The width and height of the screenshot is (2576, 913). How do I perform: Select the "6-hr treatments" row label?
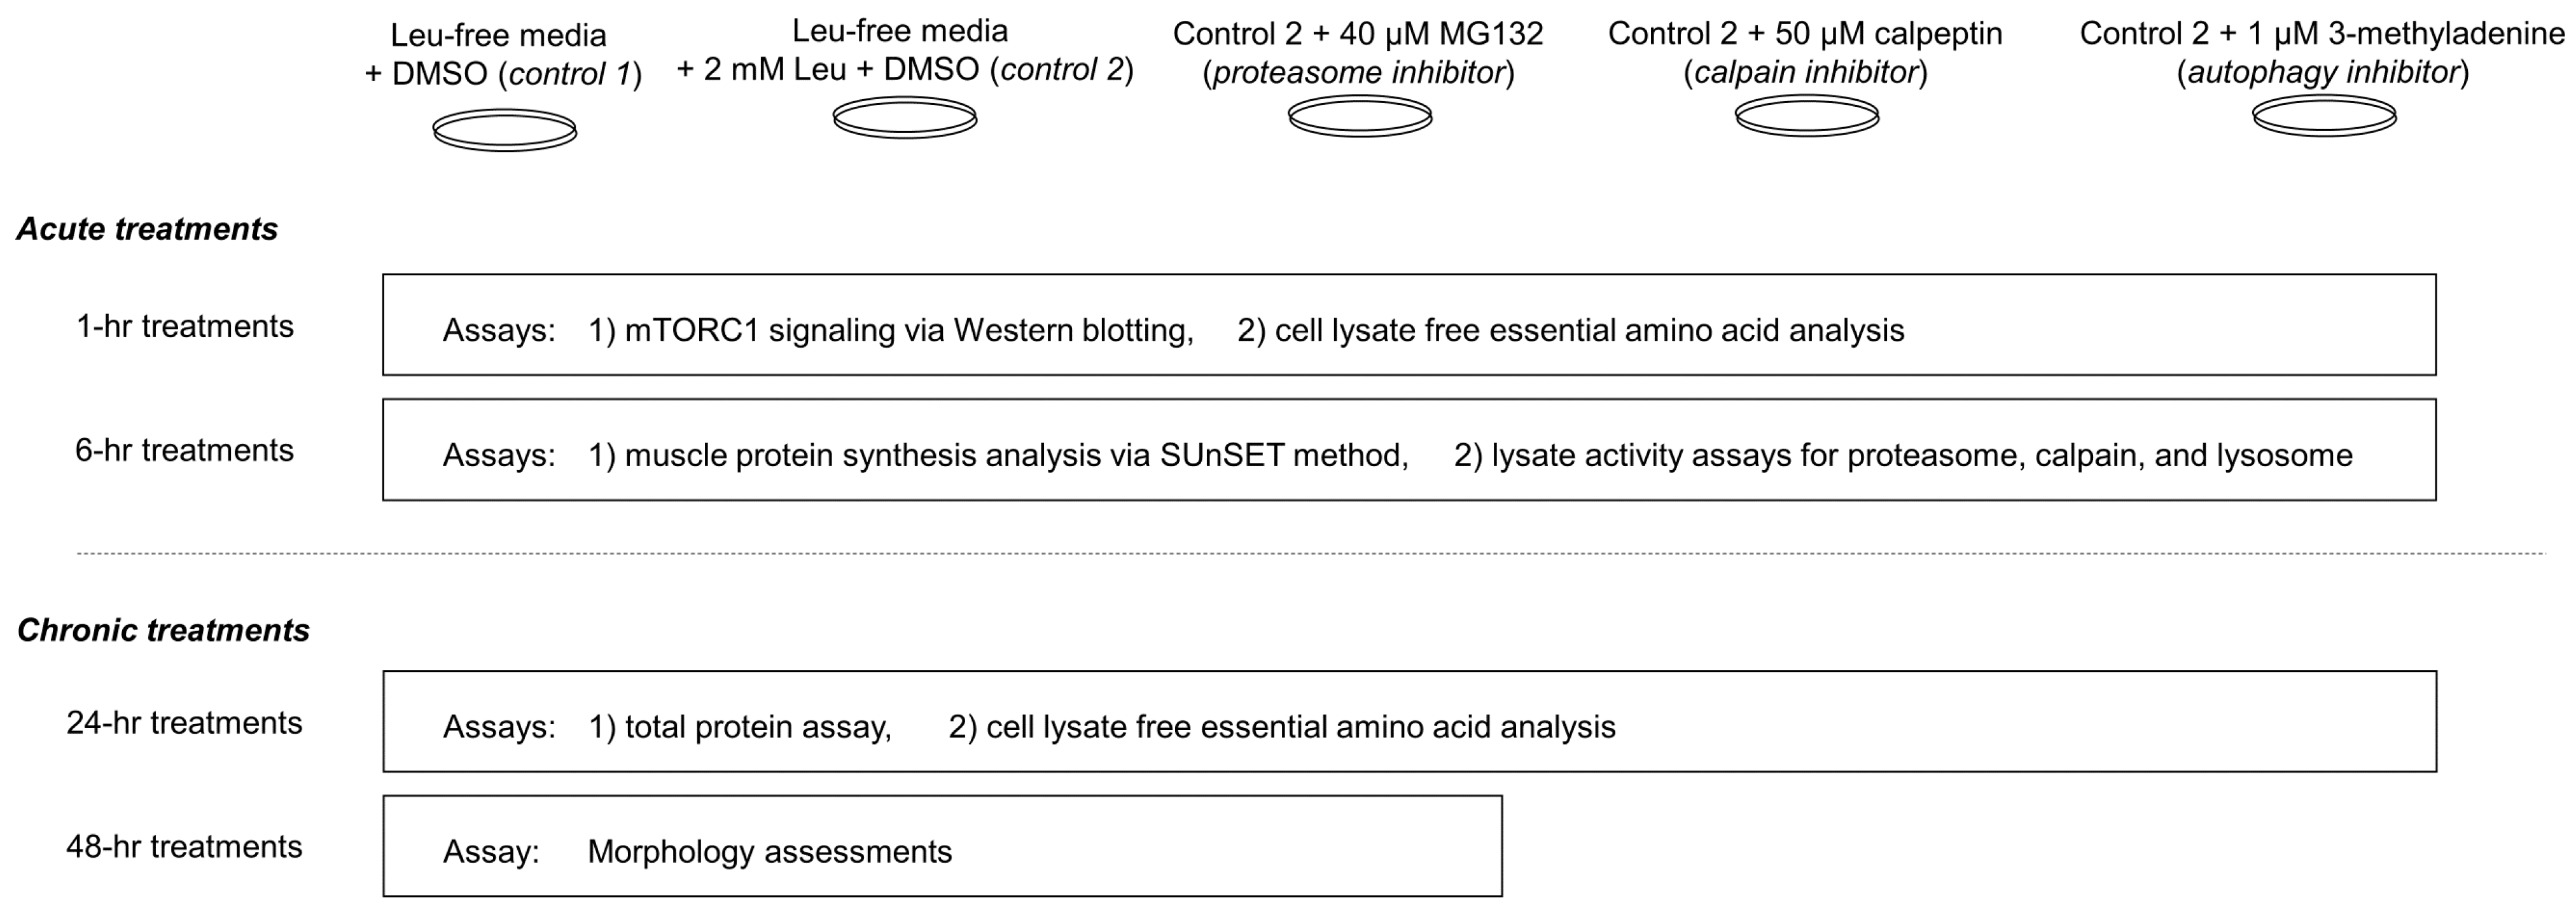tap(185, 451)
